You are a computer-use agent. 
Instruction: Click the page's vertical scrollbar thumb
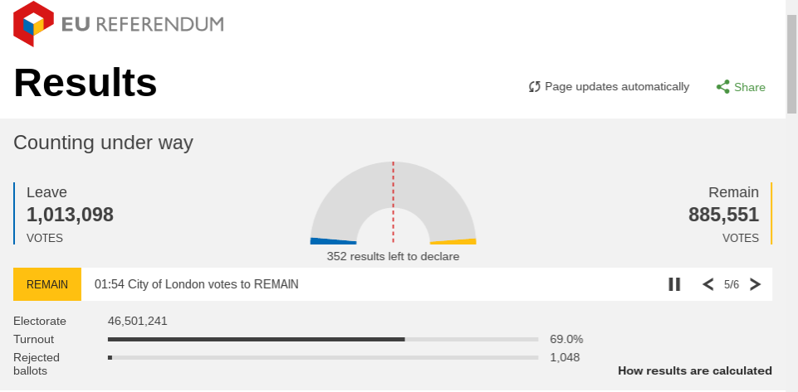791,64
